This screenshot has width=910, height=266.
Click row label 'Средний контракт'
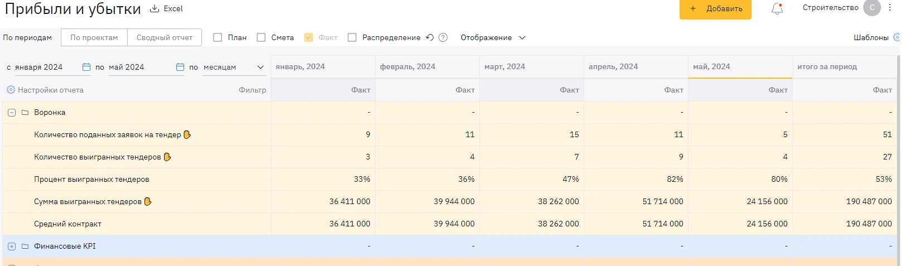coord(68,224)
